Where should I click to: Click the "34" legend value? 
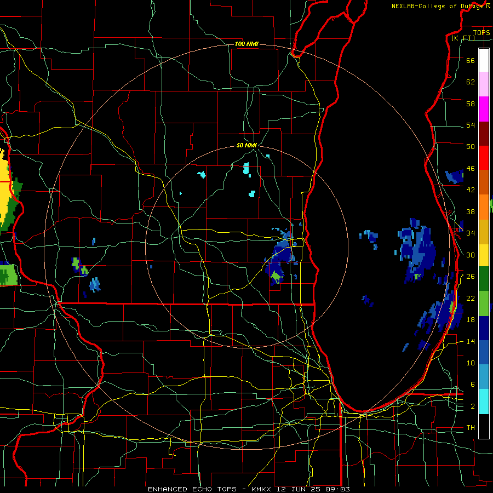pyautogui.click(x=471, y=233)
